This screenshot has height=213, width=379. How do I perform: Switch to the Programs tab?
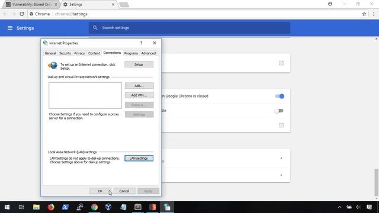click(131, 53)
